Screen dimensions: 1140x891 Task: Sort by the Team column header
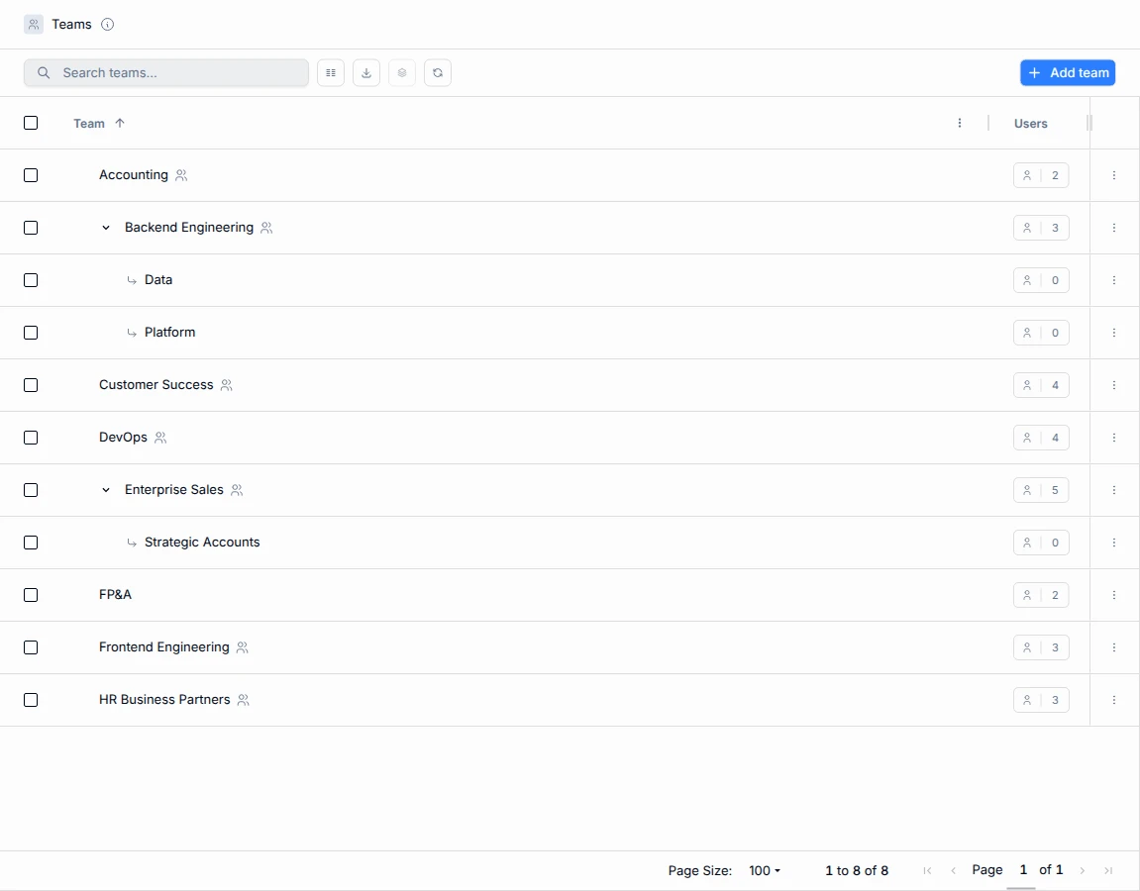pos(89,124)
